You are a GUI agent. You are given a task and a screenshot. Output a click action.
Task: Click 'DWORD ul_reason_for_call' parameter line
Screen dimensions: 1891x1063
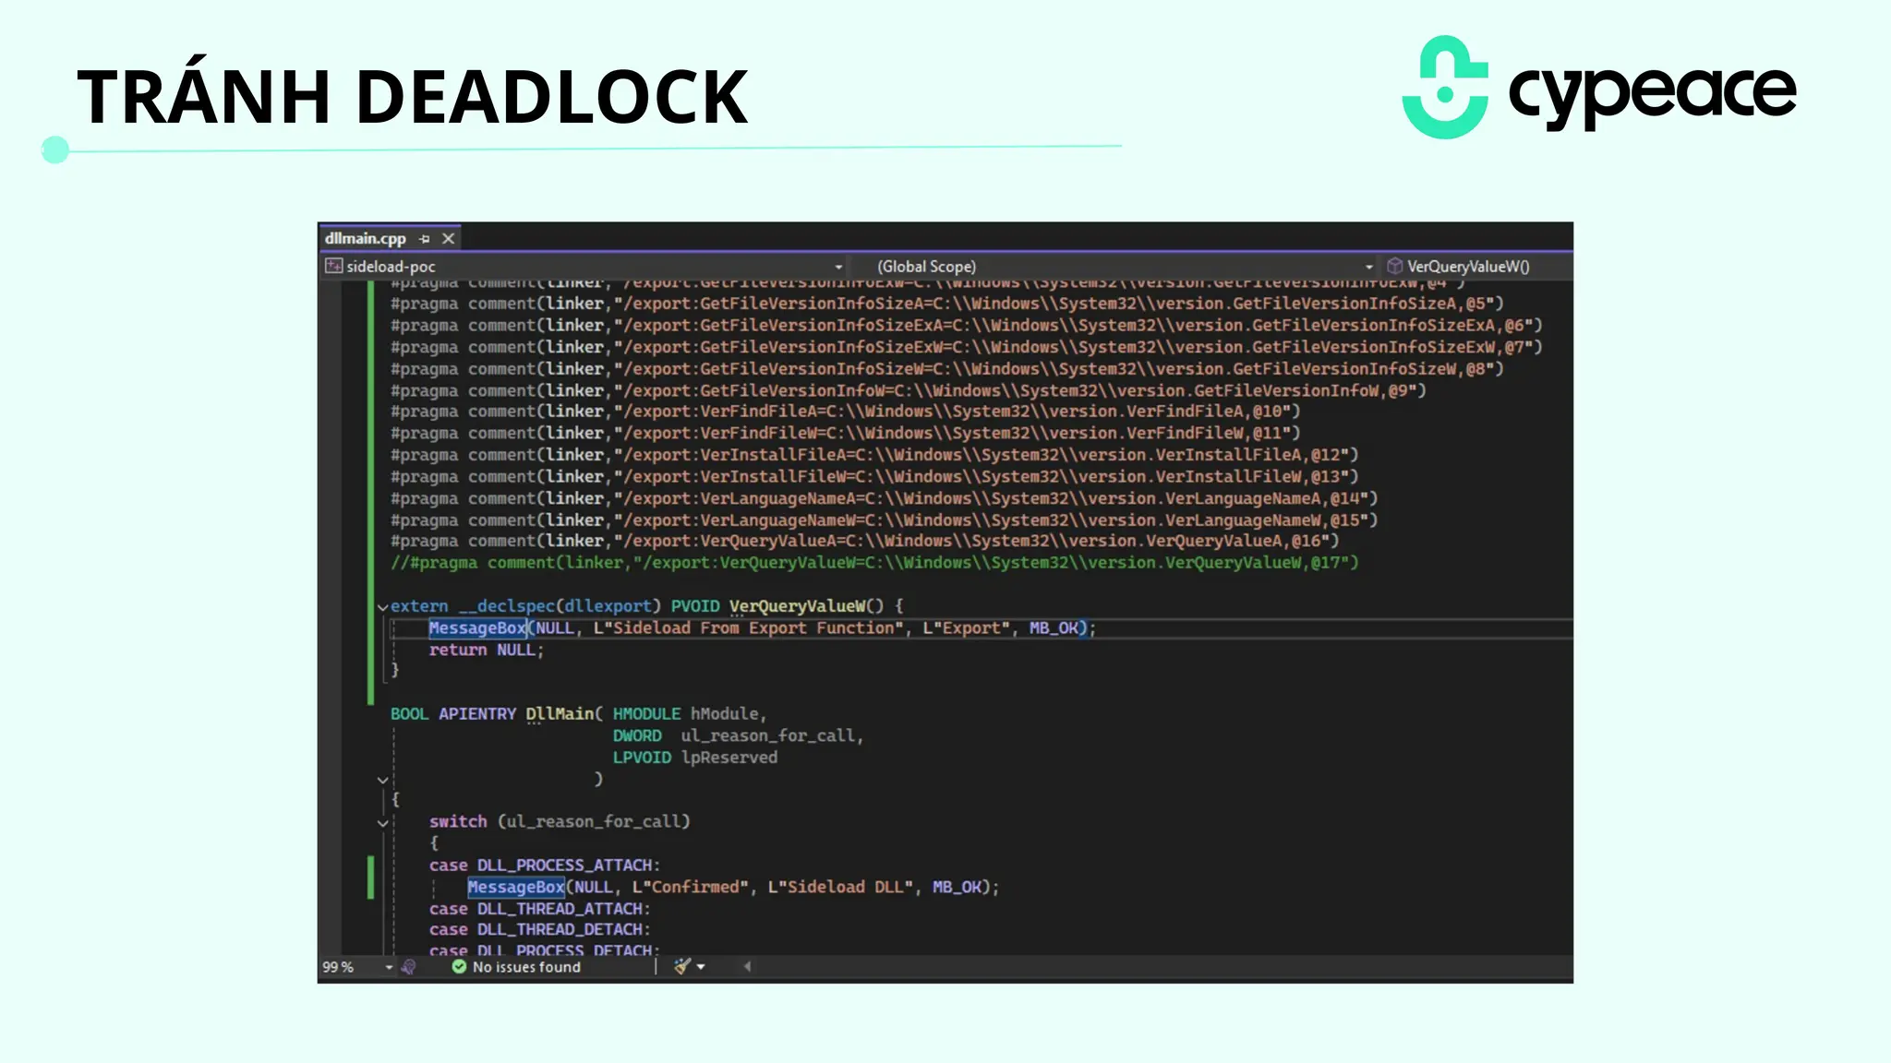coord(738,736)
